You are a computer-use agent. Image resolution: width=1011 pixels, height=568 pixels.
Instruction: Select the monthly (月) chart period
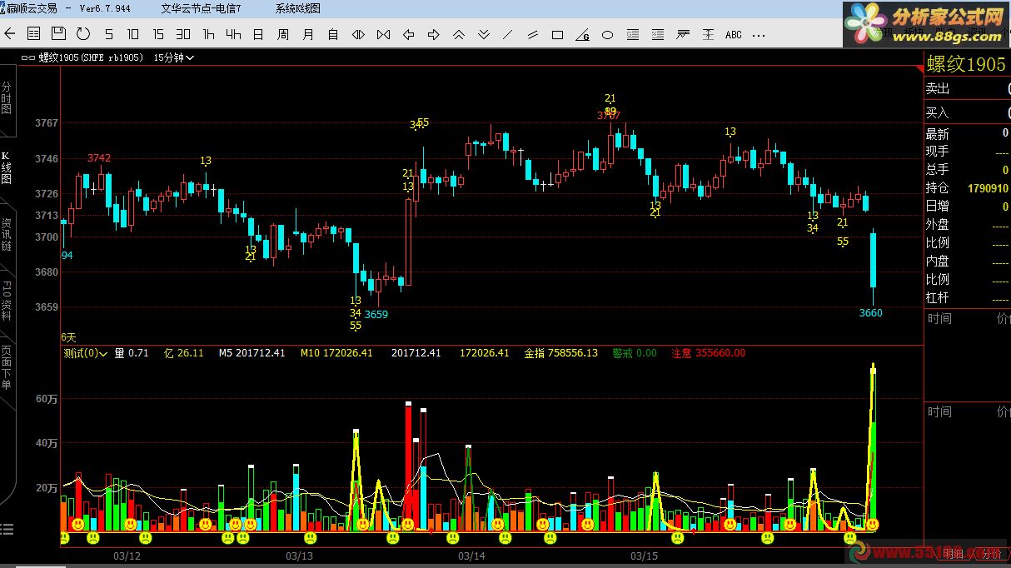tap(308, 34)
